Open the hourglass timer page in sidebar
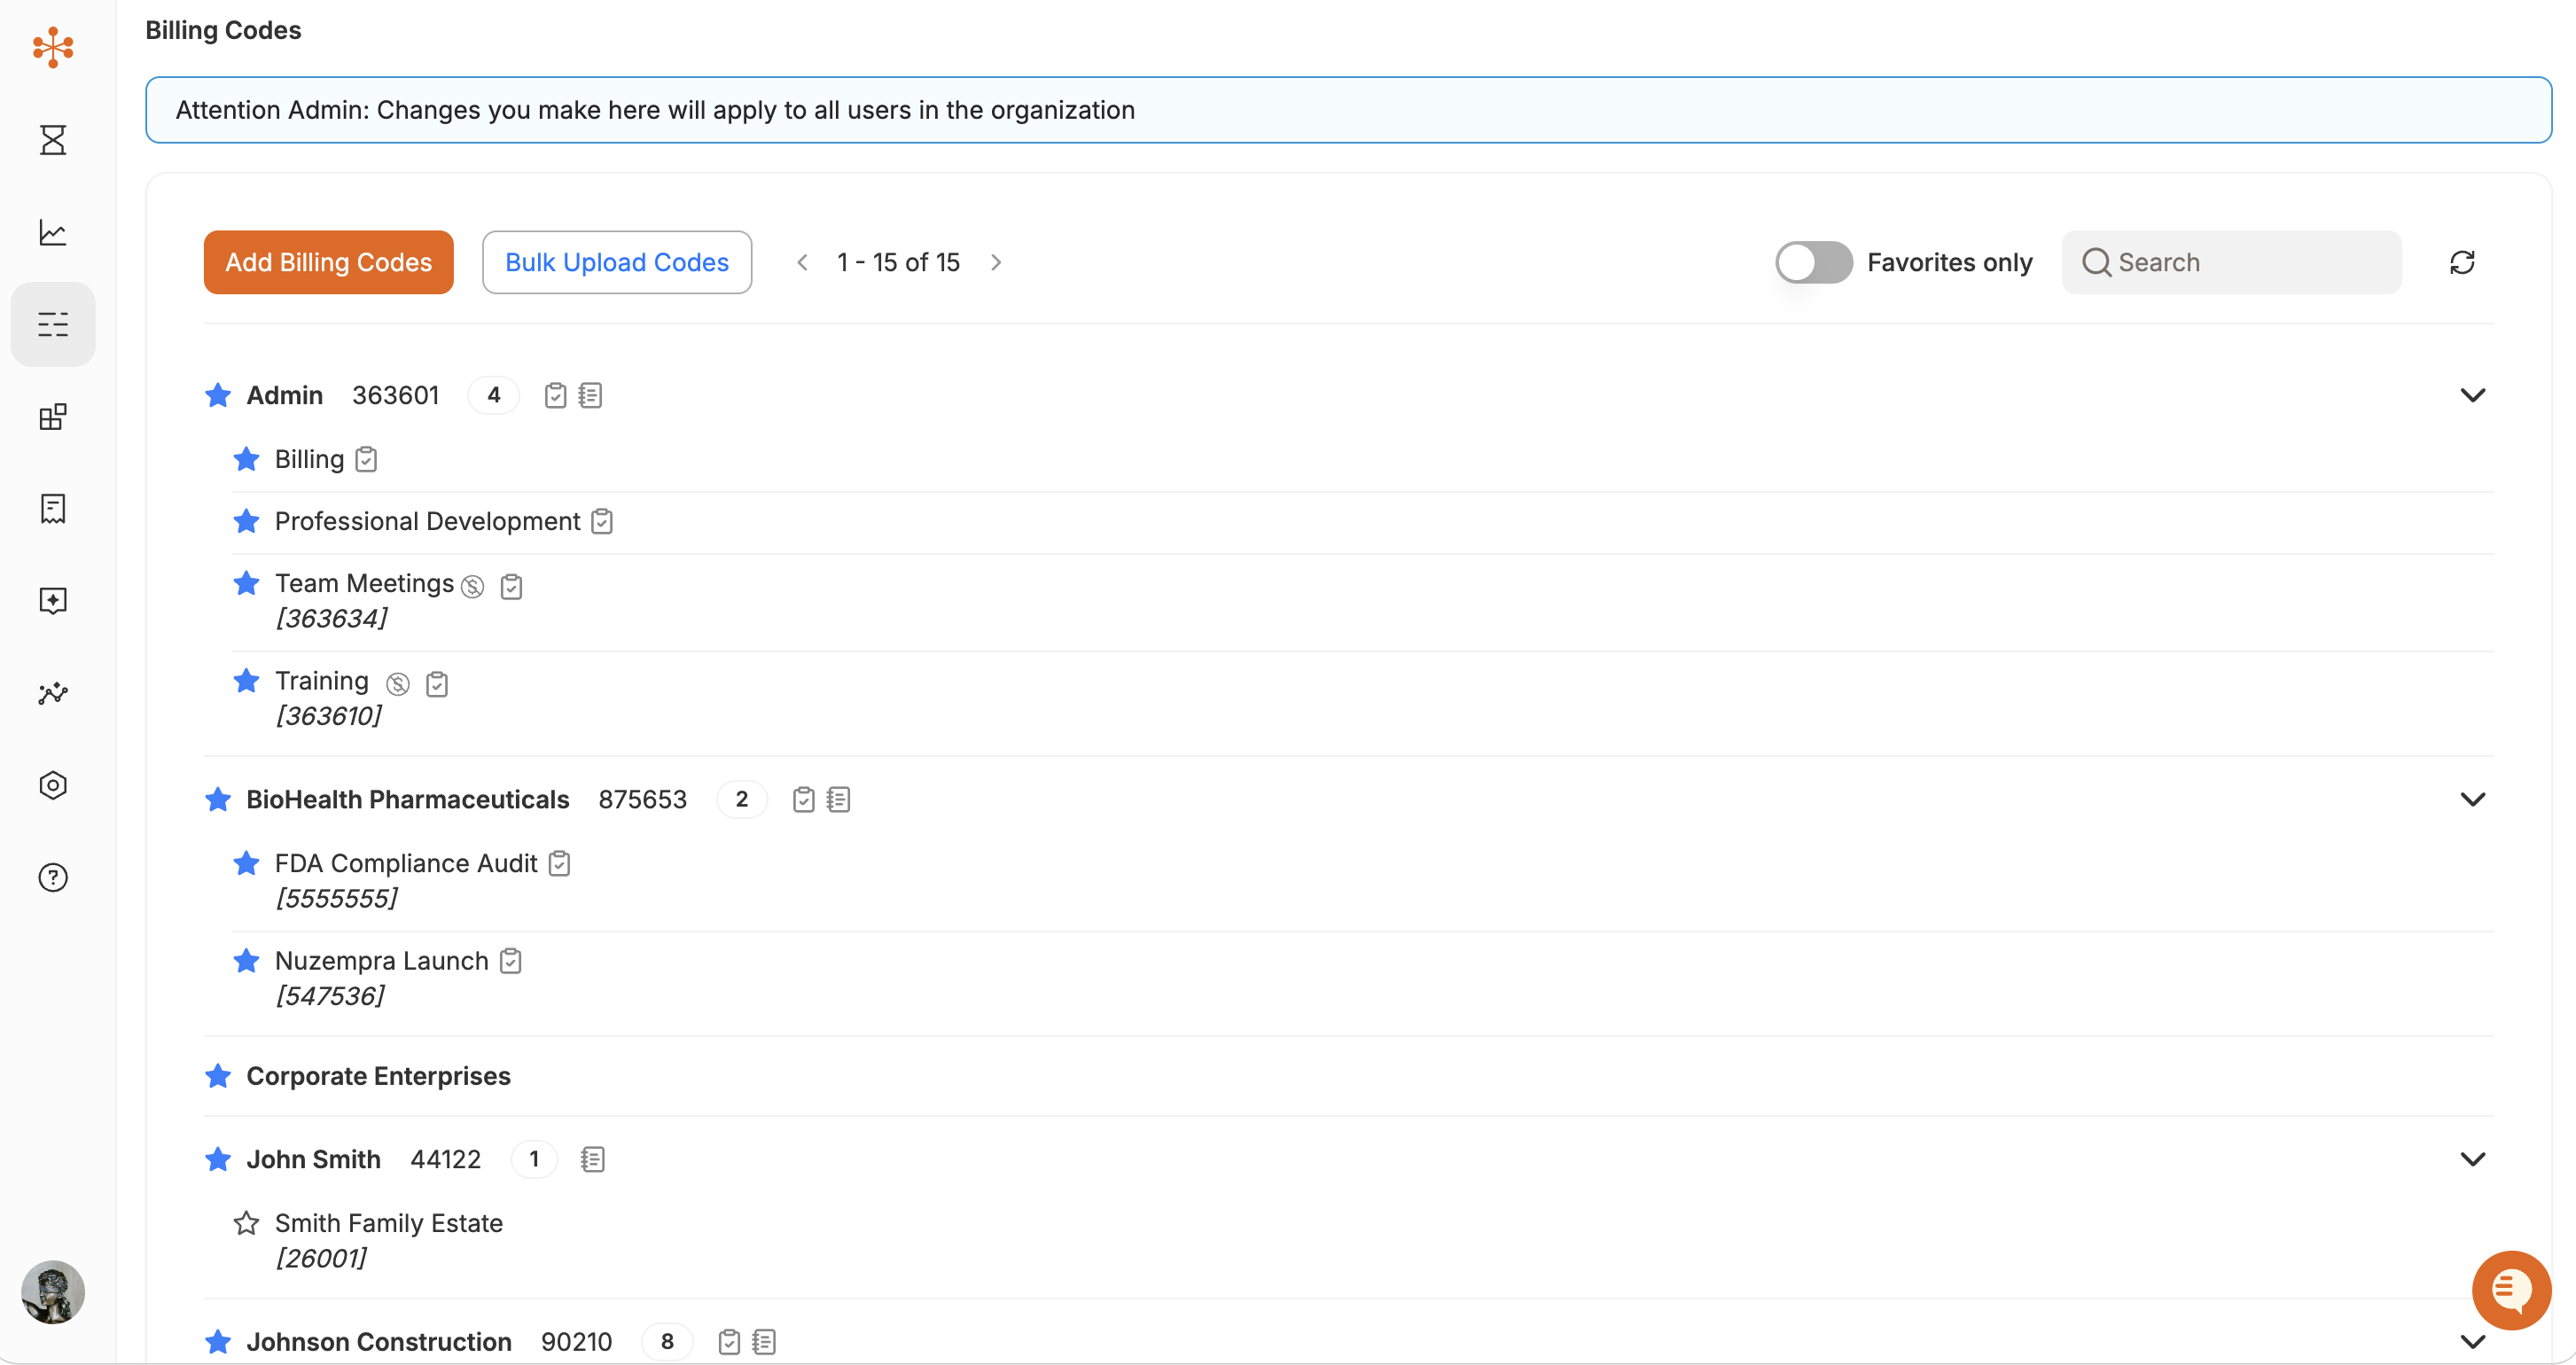Viewport: 2576px width, 1365px height. (53, 140)
